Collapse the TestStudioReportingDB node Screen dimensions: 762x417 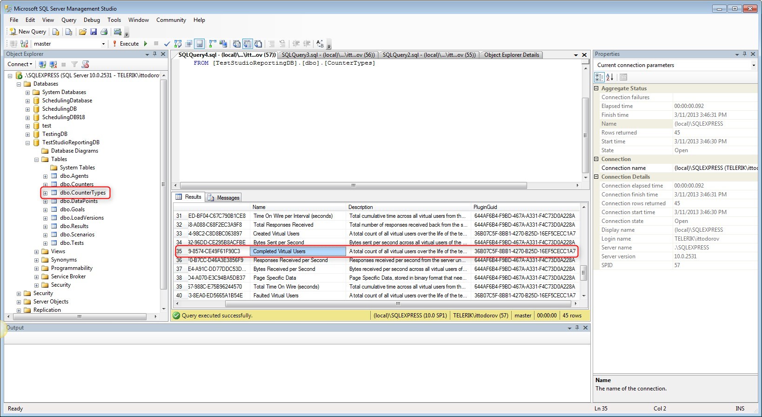[27, 143]
